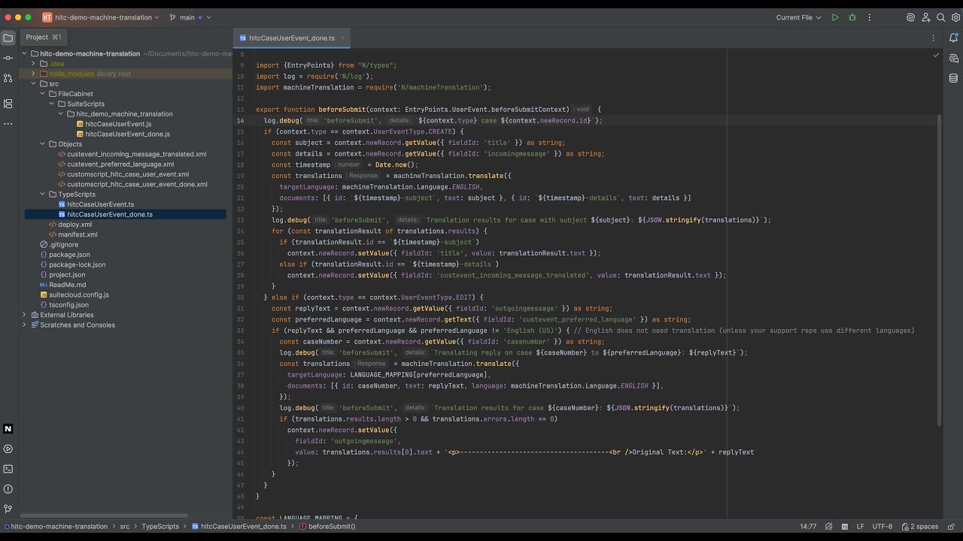Collapse the hitc-demo-machine-translation root folder

coord(24,53)
